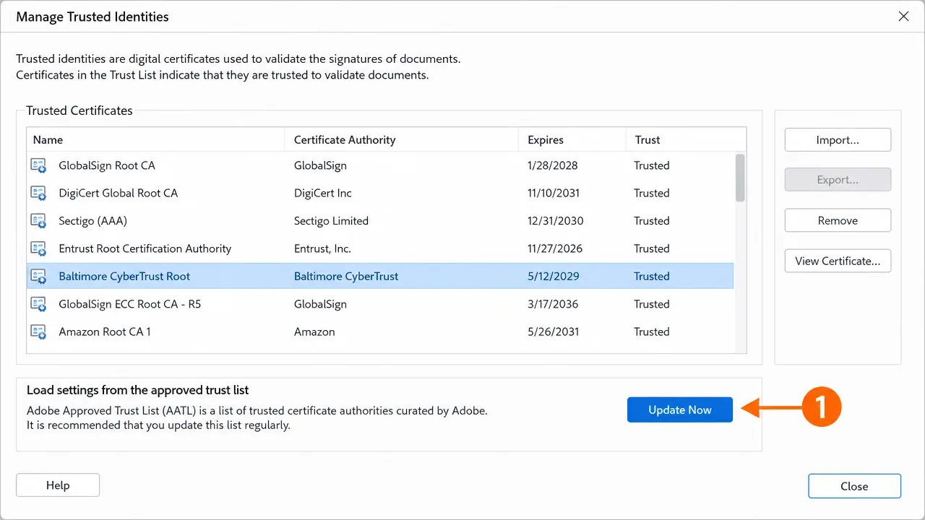This screenshot has width=925, height=520.
Task: Click the 5/12/2029 expiry date
Action: (x=554, y=276)
